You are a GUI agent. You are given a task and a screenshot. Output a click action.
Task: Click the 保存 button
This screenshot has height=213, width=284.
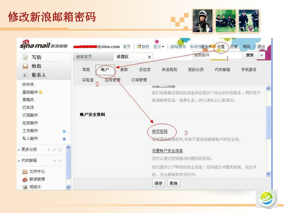tap(158, 183)
